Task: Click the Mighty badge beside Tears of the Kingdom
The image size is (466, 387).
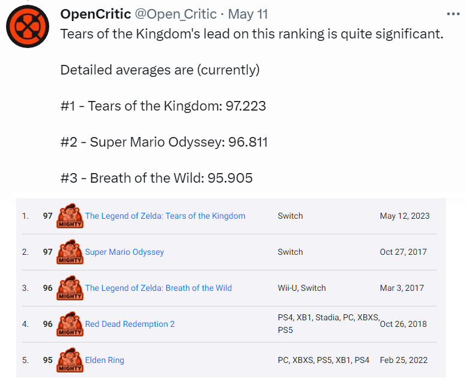Action: click(70, 216)
